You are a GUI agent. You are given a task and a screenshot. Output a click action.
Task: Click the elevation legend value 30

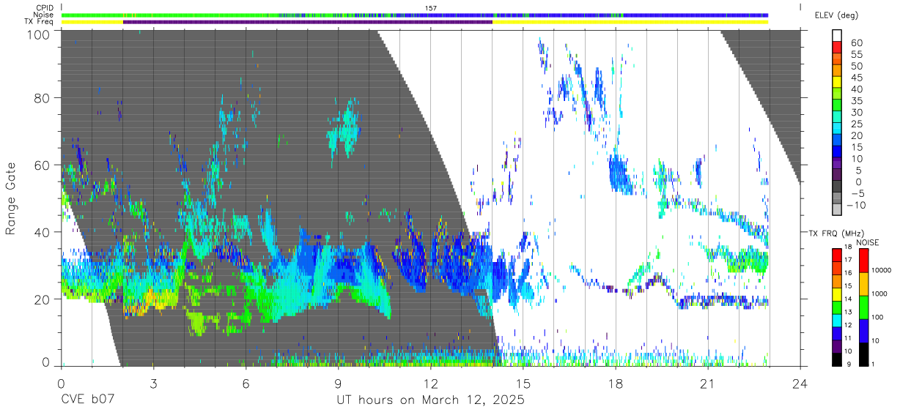point(856,113)
